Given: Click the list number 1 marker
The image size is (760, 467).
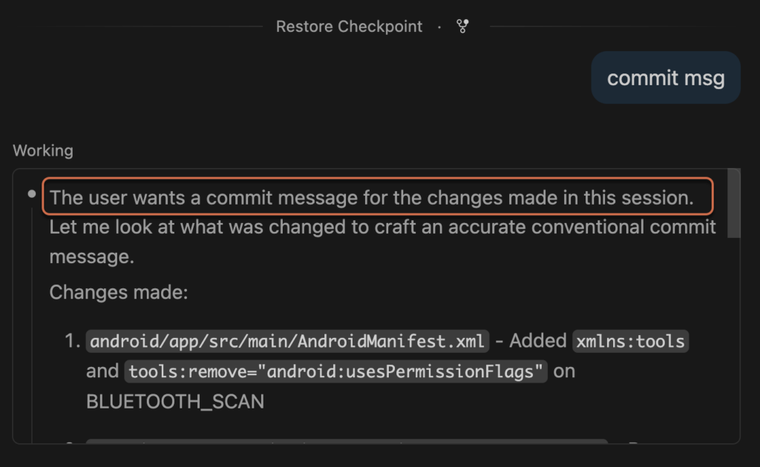Looking at the screenshot, I should point(72,342).
